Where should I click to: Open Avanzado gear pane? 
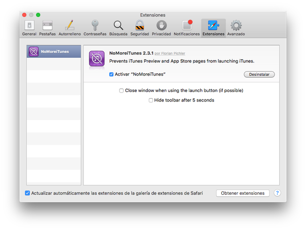[x=236, y=28]
